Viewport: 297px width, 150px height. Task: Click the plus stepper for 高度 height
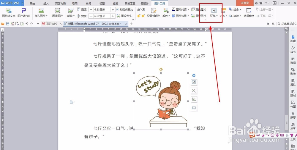click(x=113, y=9)
